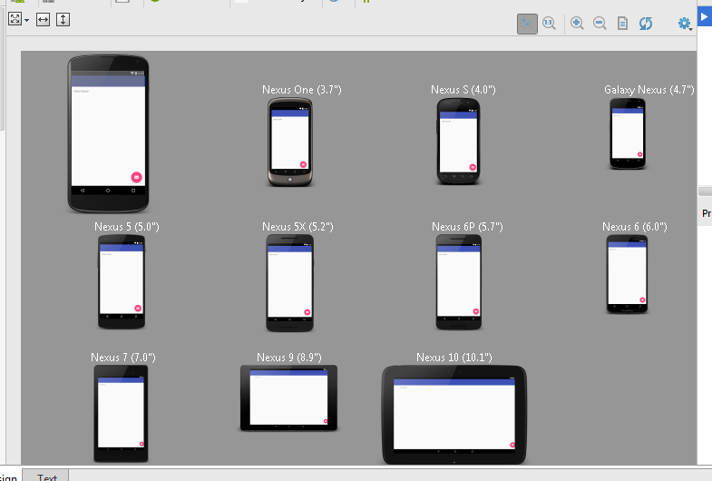Click the 1:1 actual size zoom icon
The width and height of the screenshot is (712, 481).
[x=549, y=24]
